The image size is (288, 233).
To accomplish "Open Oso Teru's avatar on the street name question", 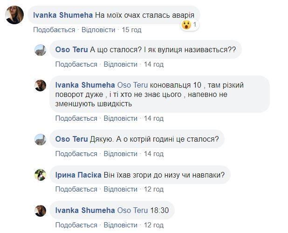I will click(40, 50).
